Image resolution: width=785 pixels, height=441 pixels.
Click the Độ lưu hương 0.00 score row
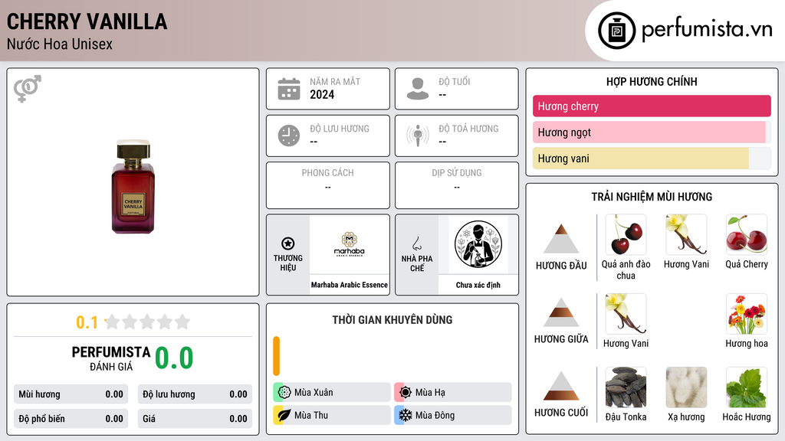point(195,394)
